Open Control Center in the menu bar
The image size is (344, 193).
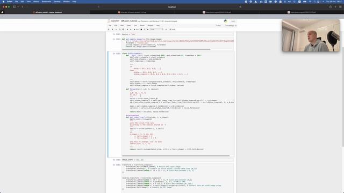[x=318, y=2]
